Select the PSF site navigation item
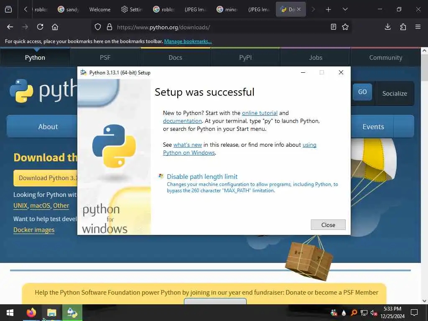The image size is (428, 321). coord(105,58)
